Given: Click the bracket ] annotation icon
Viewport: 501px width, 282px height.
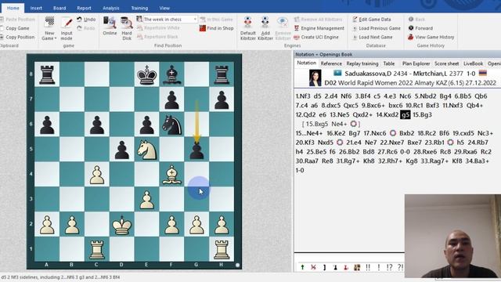Looking at the screenshot, I should [x=324, y=267].
